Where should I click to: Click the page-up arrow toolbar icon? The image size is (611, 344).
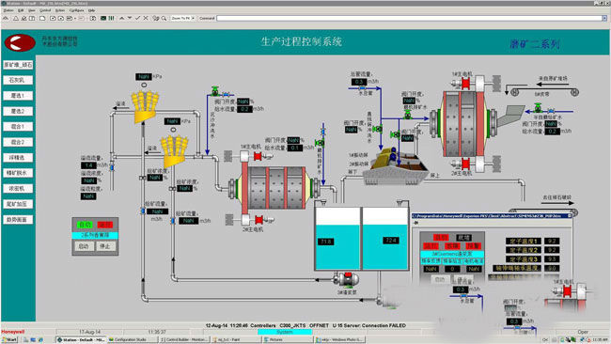coord(122,18)
